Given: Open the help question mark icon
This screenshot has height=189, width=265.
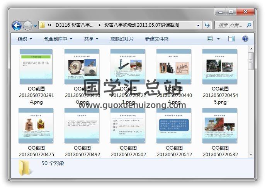Looking at the screenshot, I should pyautogui.click(x=245, y=39).
